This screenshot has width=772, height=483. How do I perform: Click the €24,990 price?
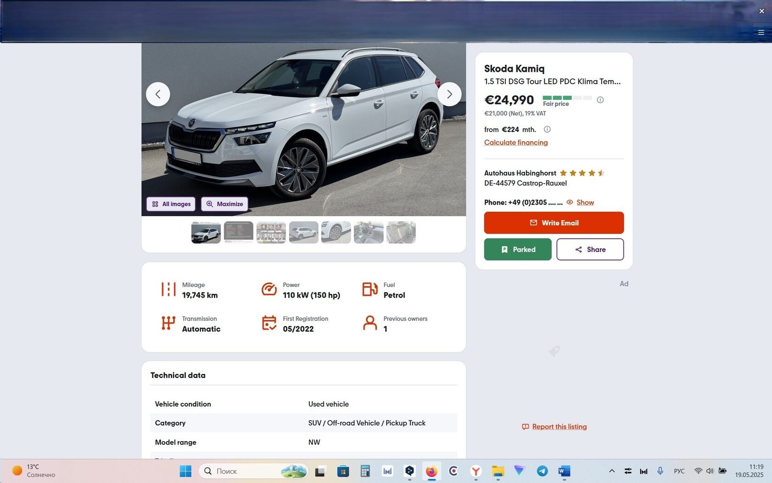pyautogui.click(x=509, y=100)
